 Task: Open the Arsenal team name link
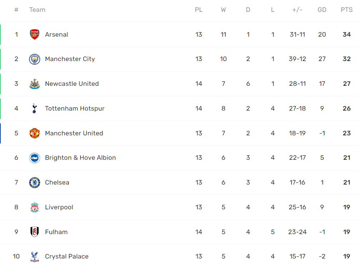57,34
